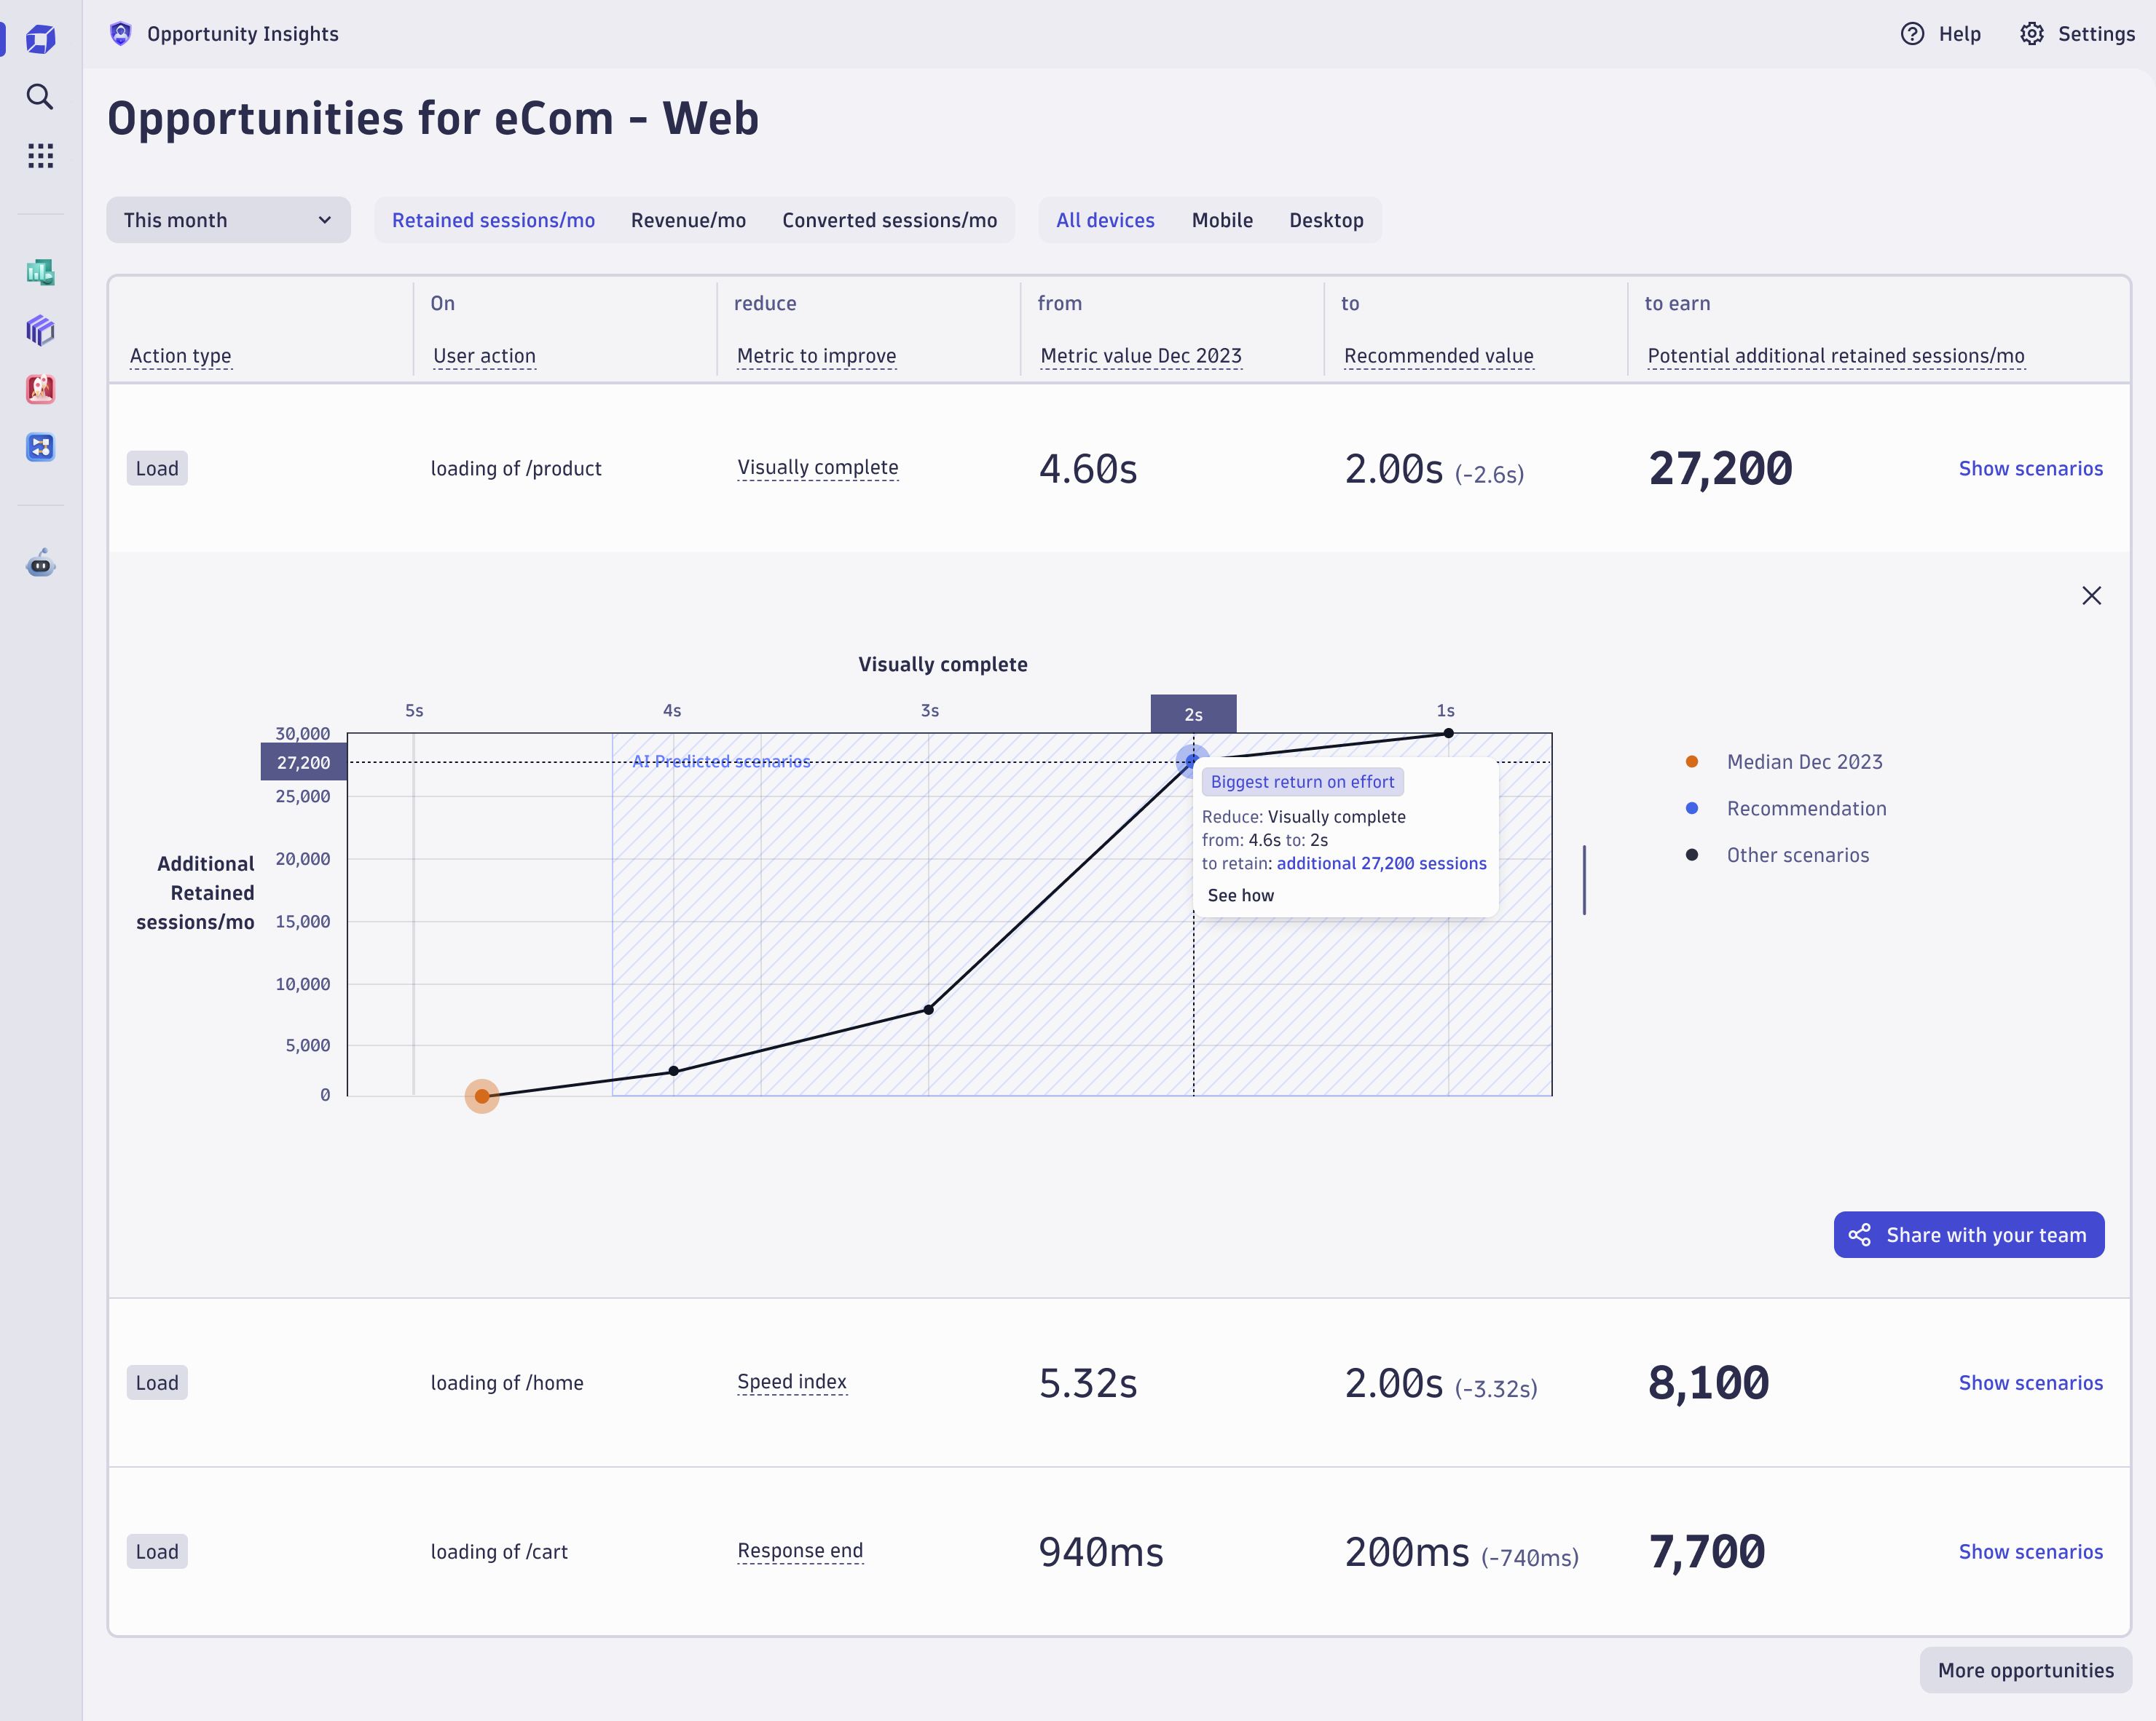The width and height of the screenshot is (2156, 1721).
Task: Open the teal analytics dashboard icon
Action: tap(40, 272)
